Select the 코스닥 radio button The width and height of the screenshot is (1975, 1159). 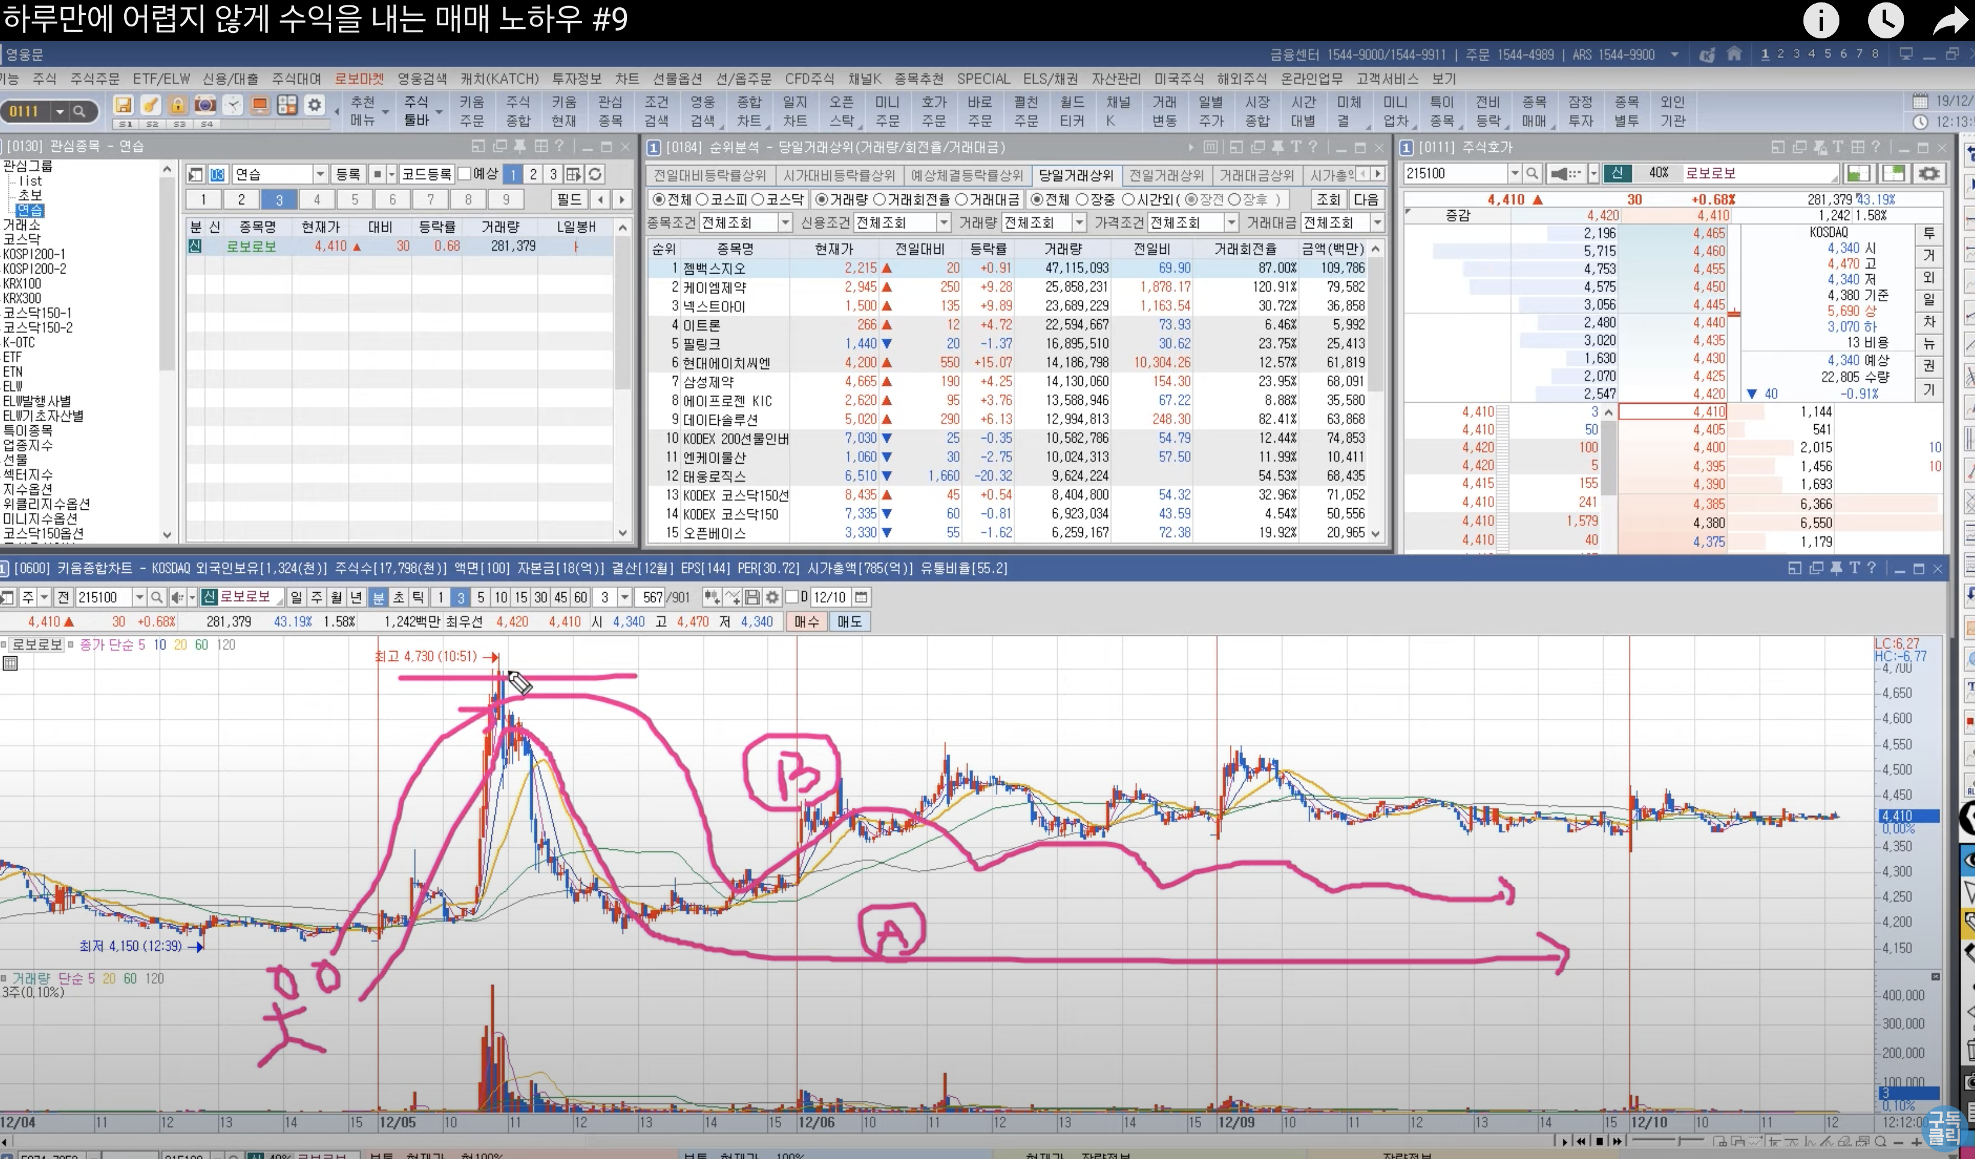(x=758, y=200)
